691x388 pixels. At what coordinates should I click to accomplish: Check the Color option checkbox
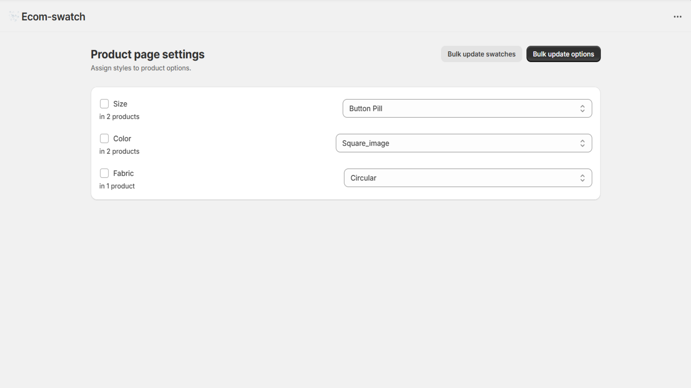pos(104,138)
